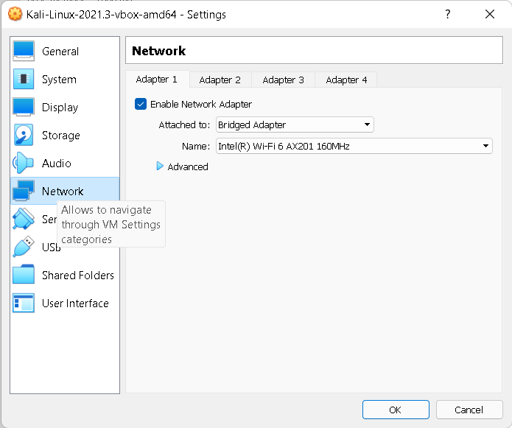The width and height of the screenshot is (512, 428).
Task: Uncheck Enable Network Adapter checkbox
Action: [x=141, y=104]
